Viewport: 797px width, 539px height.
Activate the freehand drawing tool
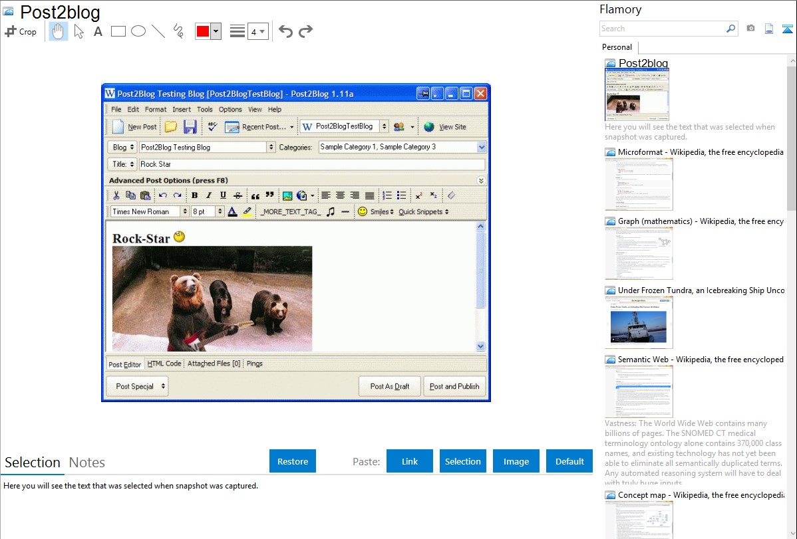click(x=178, y=31)
